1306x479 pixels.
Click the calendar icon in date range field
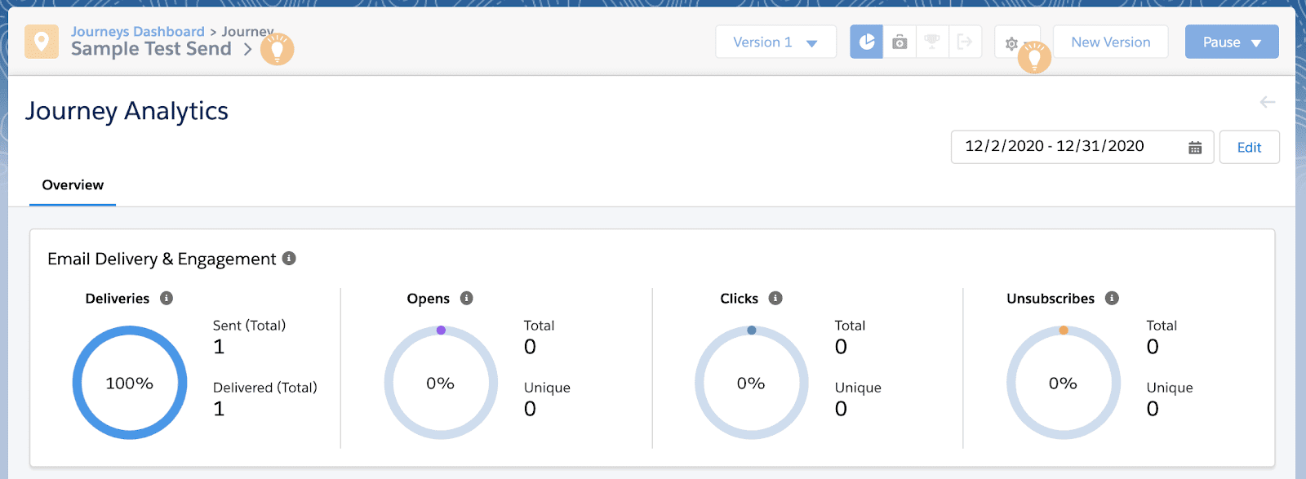[x=1195, y=148]
